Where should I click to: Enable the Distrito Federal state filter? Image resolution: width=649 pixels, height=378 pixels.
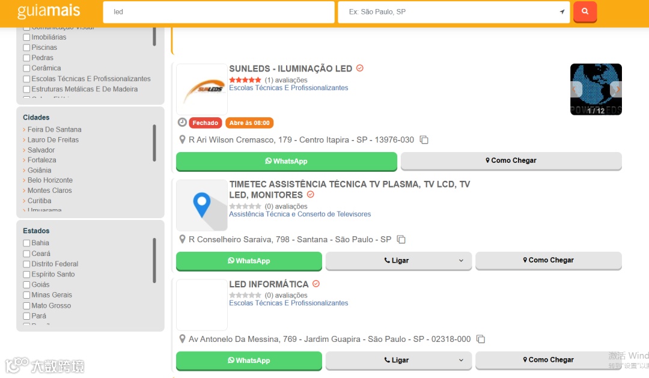pyautogui.click(x=26, y=264)
